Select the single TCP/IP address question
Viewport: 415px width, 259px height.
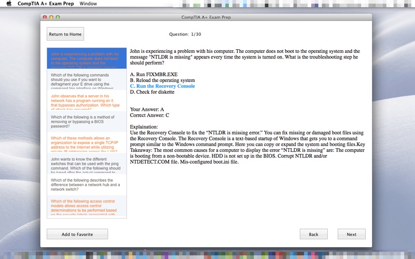[87, 142]
